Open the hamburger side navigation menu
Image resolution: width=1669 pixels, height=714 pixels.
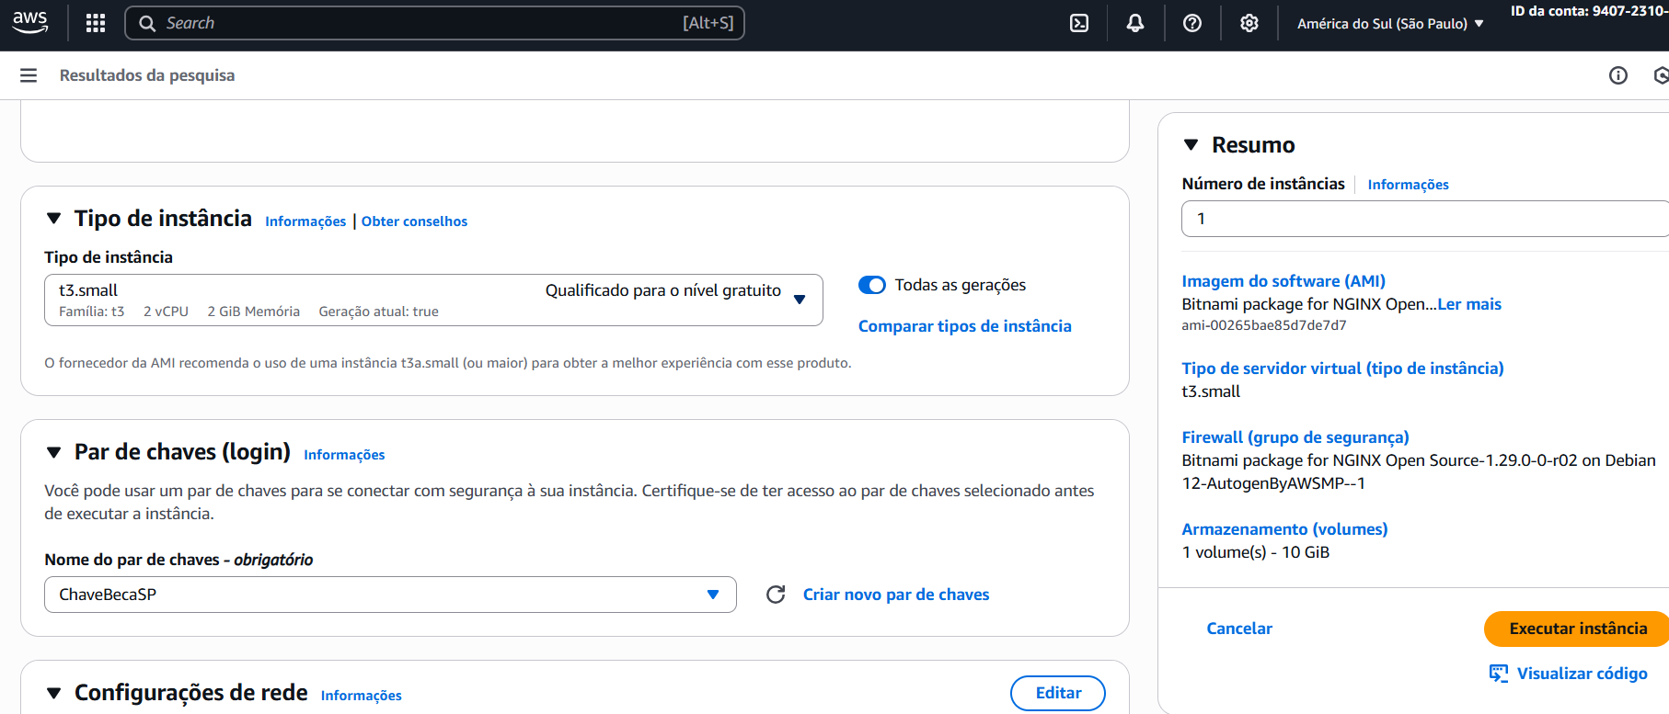click(x=29, y=75)
